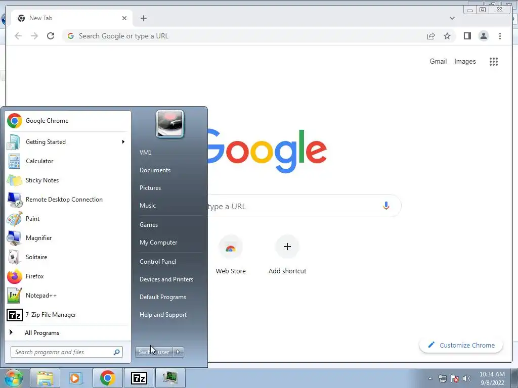Click the Getting Started icon
Viewport: 518px width, 388px height.
pyautogui.click(x=14, y=142)
